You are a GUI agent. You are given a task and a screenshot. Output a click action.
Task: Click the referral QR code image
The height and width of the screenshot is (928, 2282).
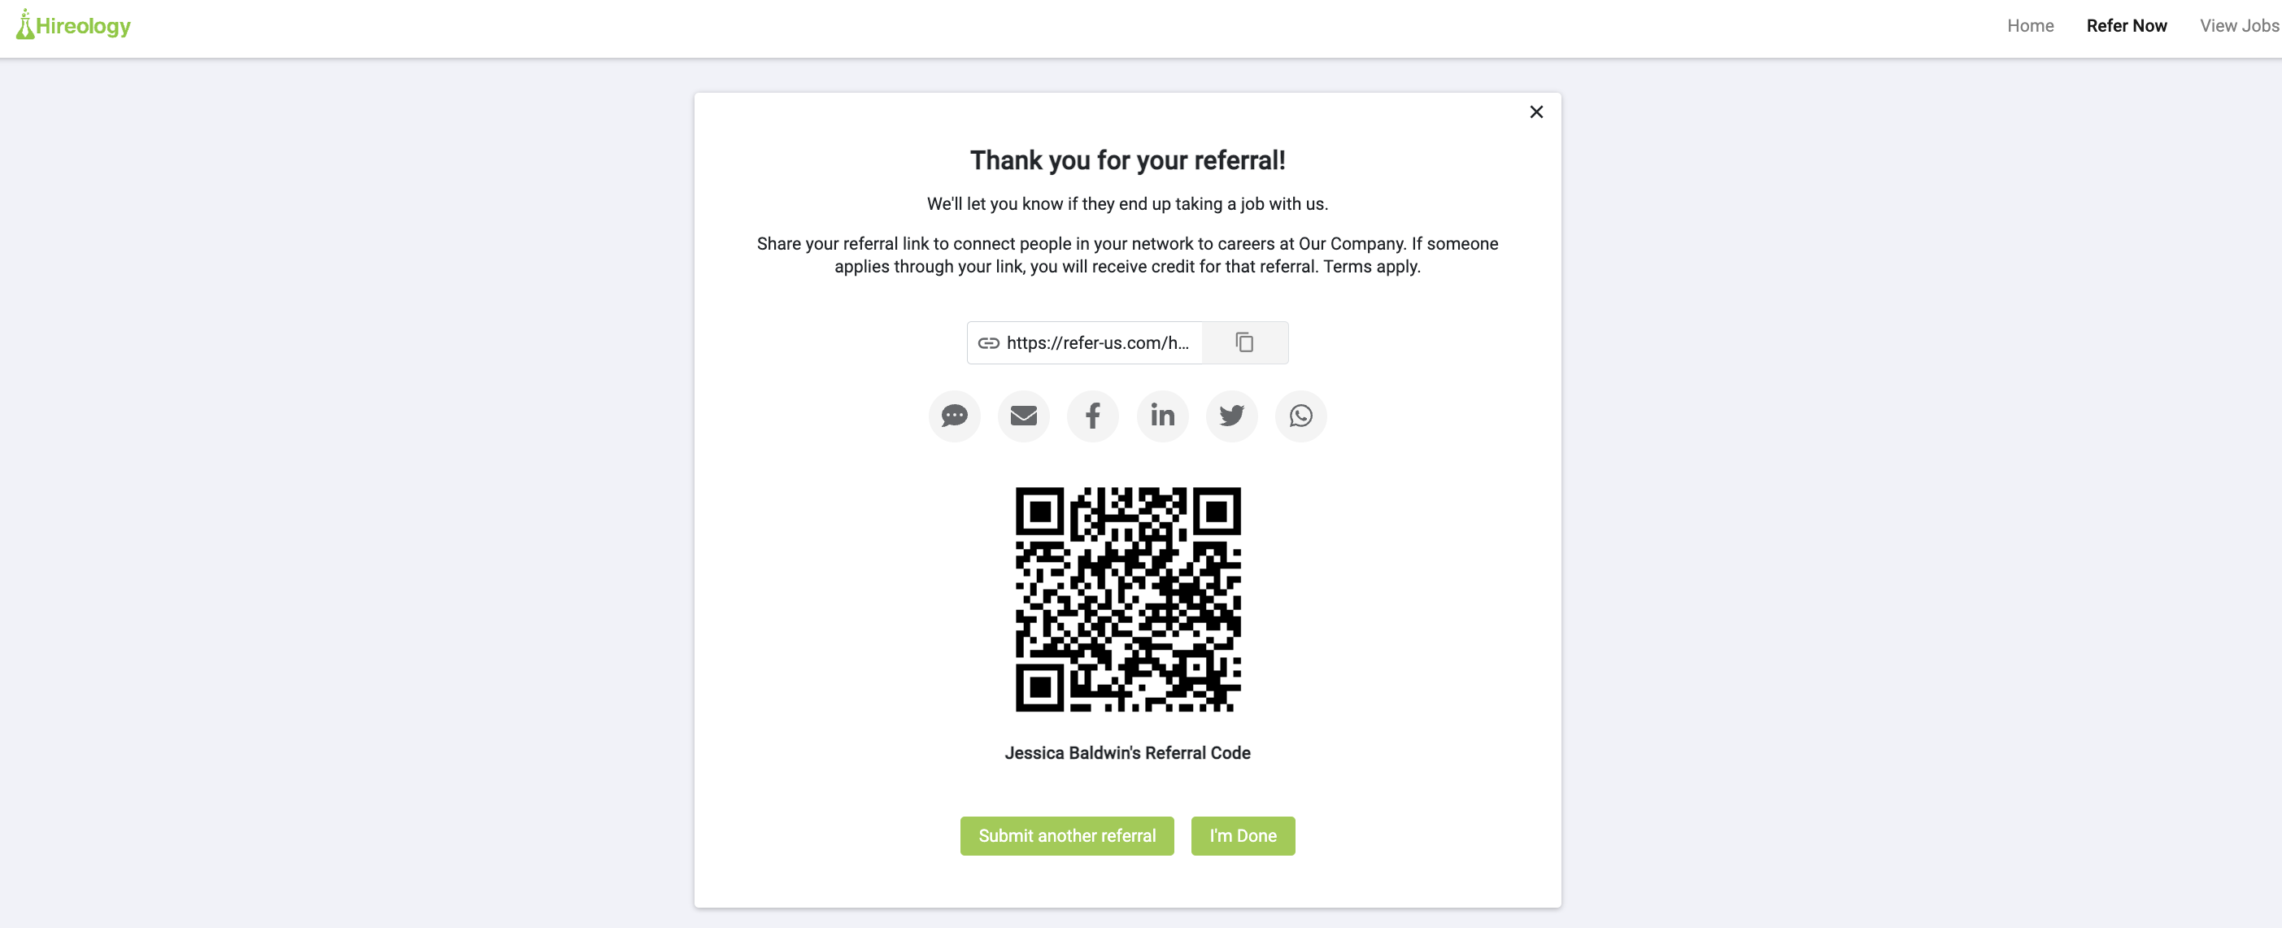coord(1128,599)
